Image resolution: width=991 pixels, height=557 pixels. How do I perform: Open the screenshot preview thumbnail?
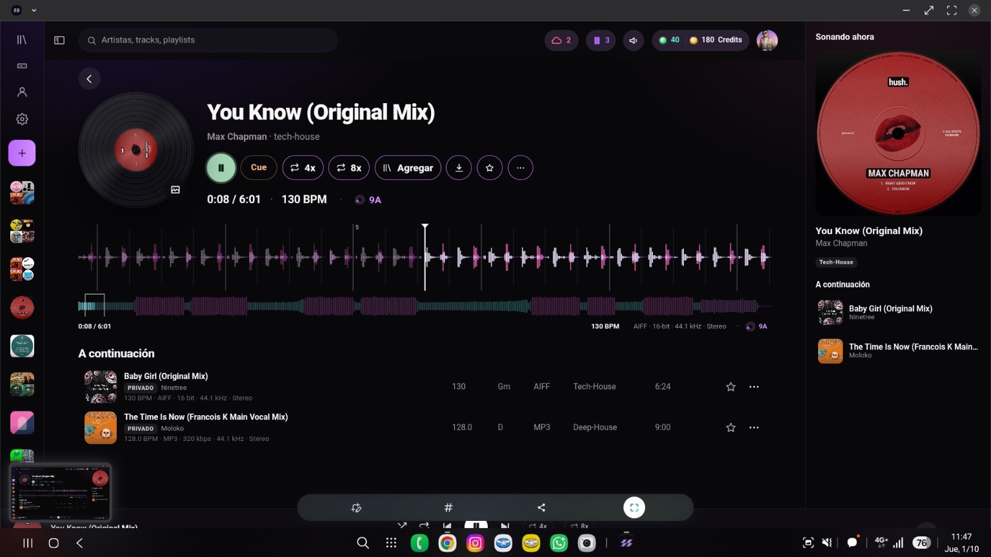click(x=61, y=492)
